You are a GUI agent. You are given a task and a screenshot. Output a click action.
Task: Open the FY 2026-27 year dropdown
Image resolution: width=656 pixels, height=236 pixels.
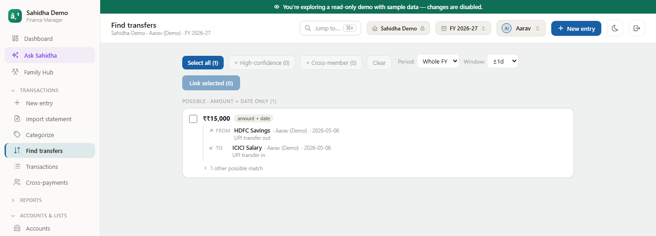click(x=463, y=28)
